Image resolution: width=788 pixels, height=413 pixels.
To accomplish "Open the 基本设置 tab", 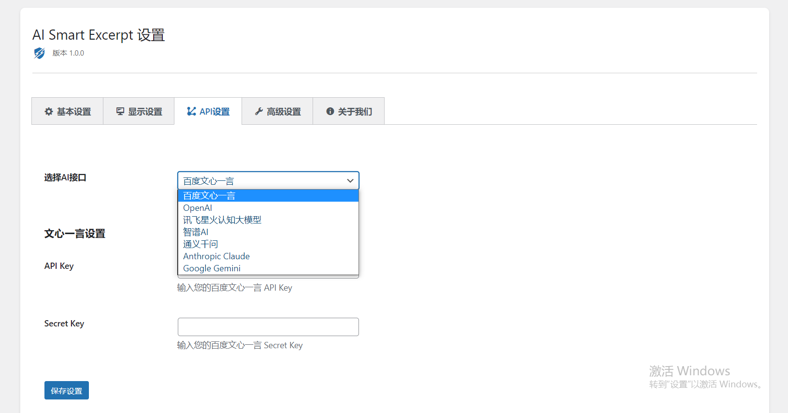I will click(68, 111).
